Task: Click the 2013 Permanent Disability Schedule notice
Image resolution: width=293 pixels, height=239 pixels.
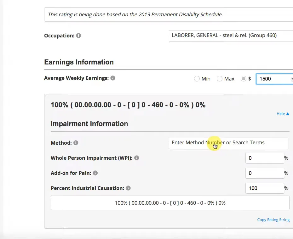Action: pos(169,14)
